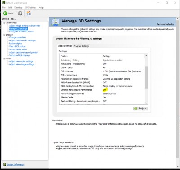Select Adjust video color settings item

pyautogui.click(x=21, y=61)
